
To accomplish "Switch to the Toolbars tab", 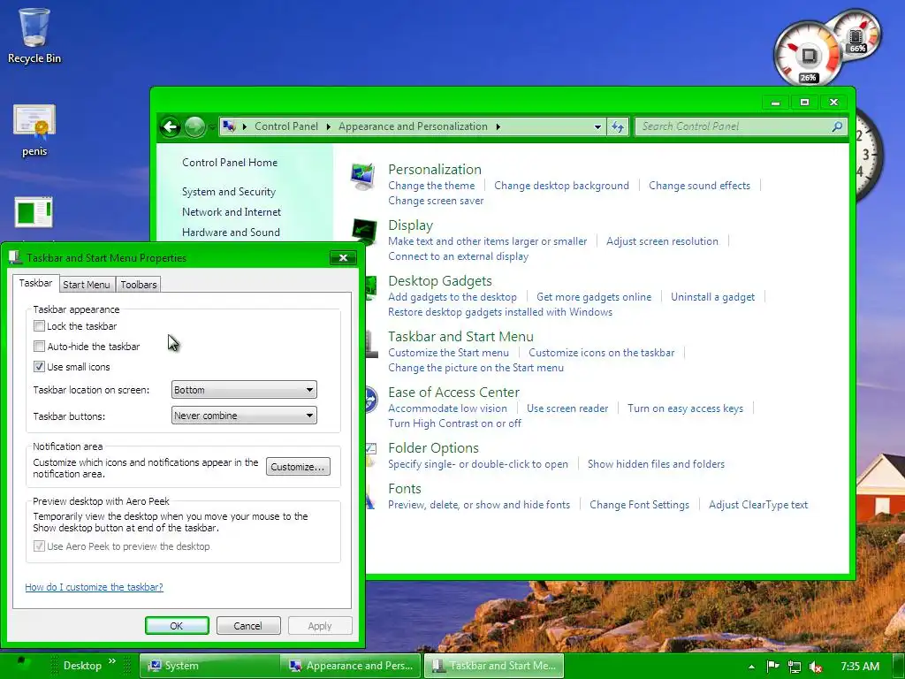I will pos(139,285).
